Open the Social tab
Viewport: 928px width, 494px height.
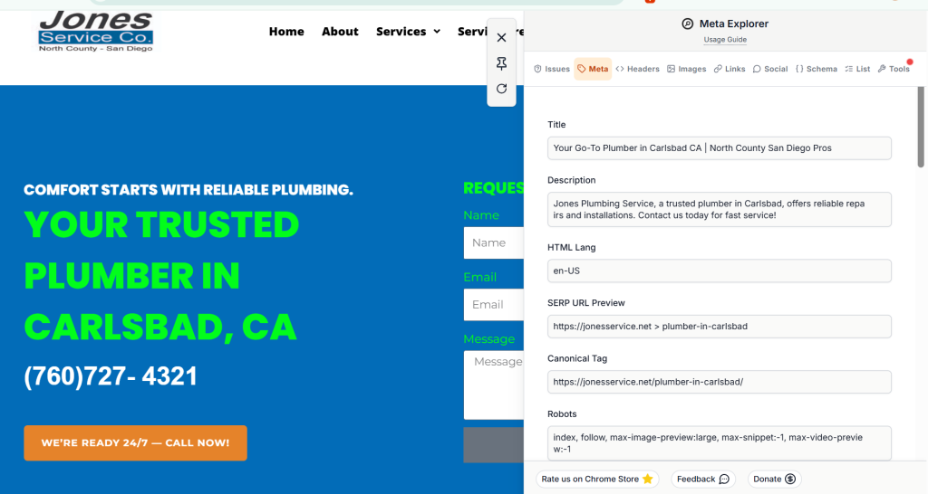click(x=770, y=69)
